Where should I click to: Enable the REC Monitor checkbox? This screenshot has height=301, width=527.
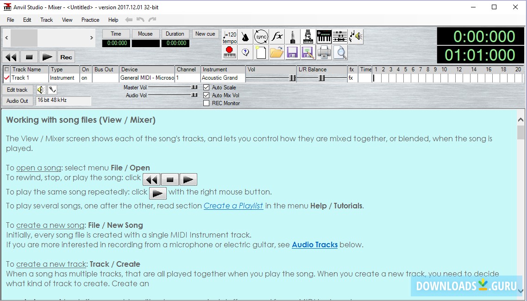[x=207, y=103]
